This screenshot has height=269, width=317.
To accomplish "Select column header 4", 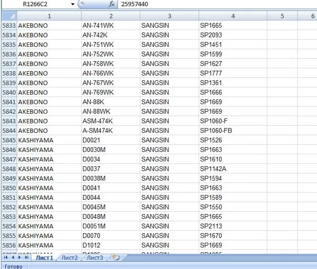I will 233,16.
